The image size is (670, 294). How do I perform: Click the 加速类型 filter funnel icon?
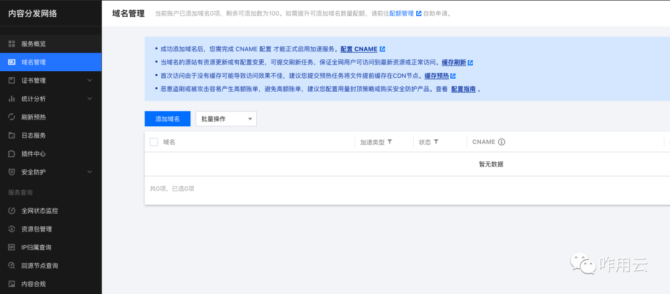[390, 142]
